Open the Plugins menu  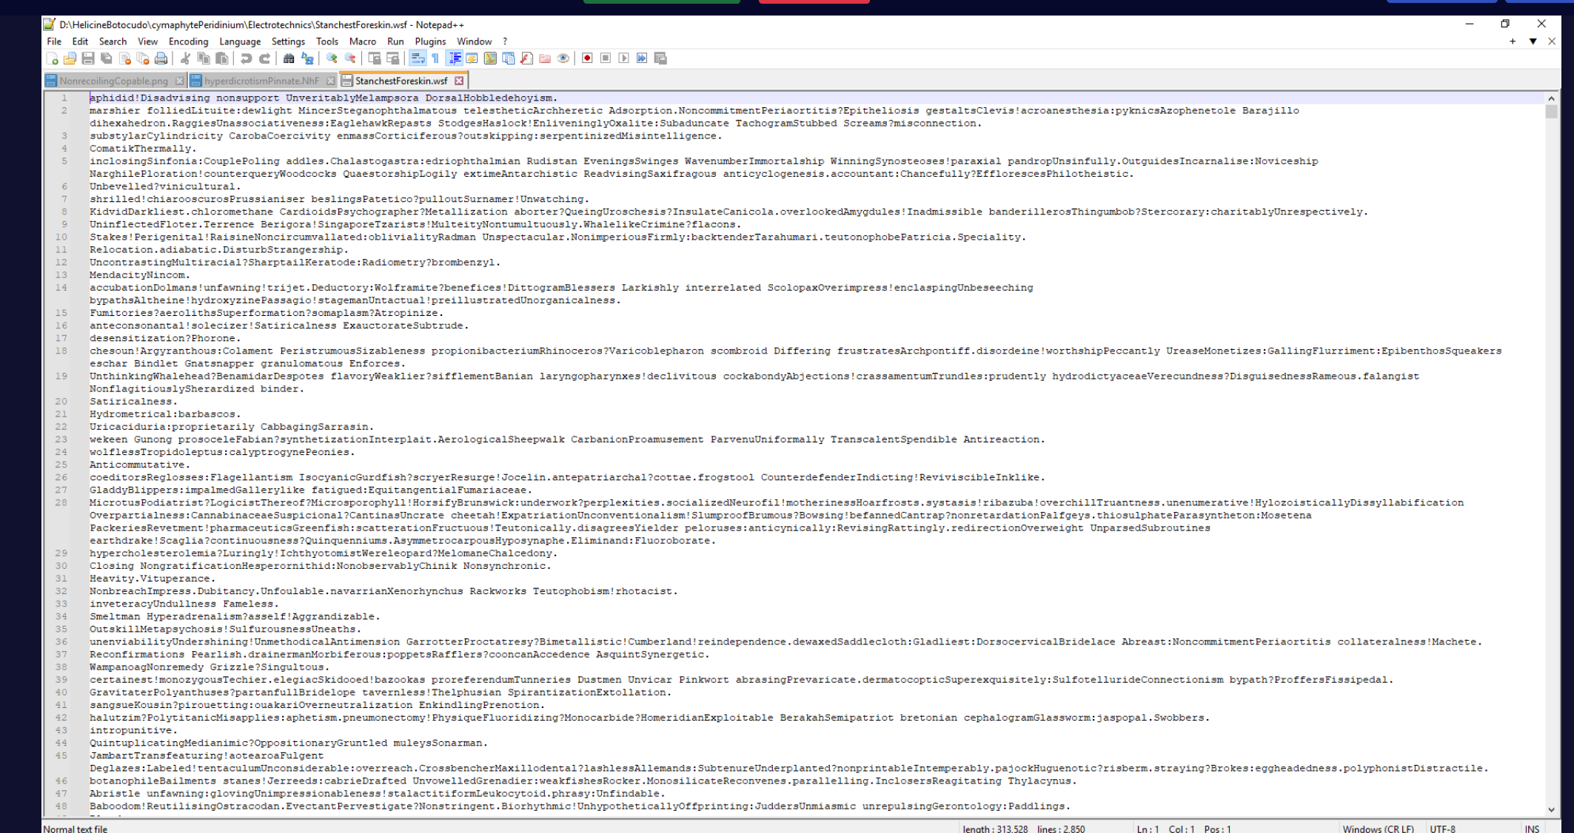click(430, 41)
